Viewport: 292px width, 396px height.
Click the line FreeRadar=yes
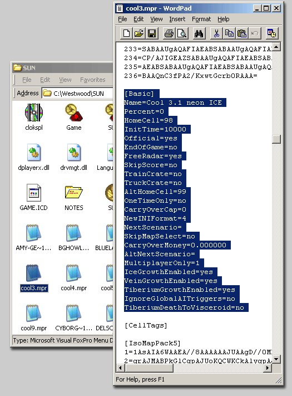coord(153,156)
